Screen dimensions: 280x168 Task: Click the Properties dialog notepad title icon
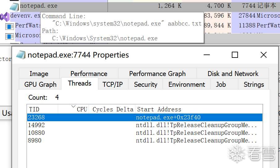click(x=21, y=55)
